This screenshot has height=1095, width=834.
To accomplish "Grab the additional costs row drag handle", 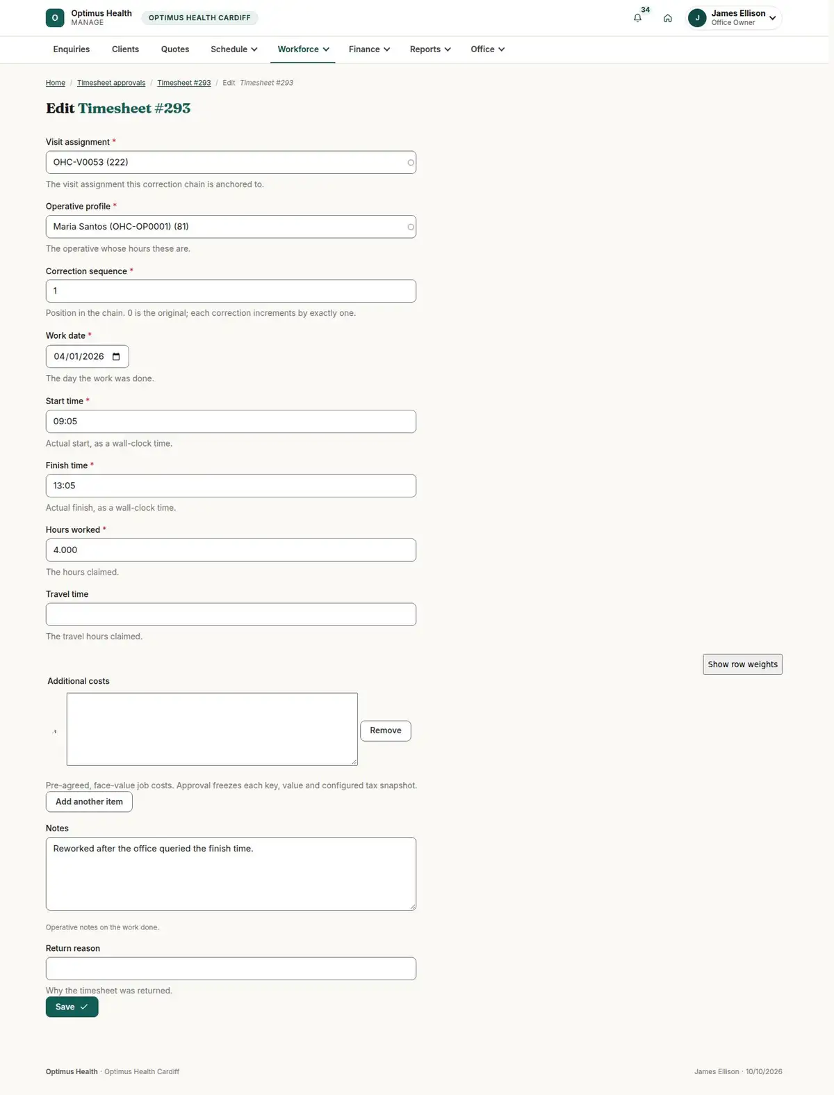I will click(54, 731).
